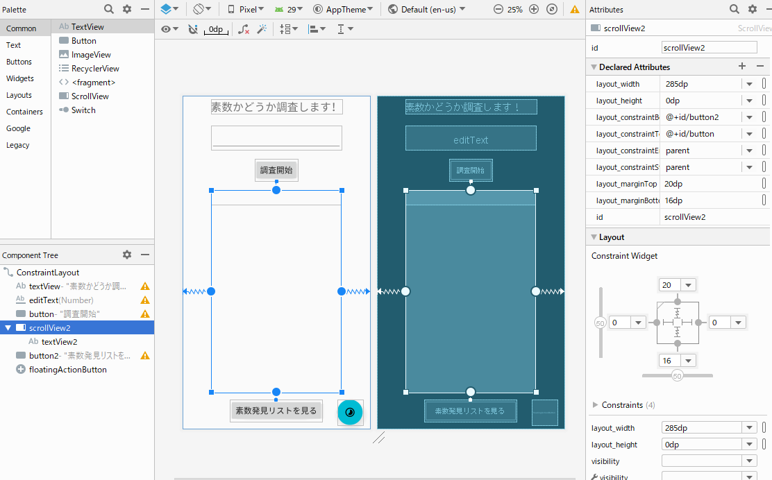Image resolution: width=772 pixels, height=480 pixels.
Task: Toggle the autoconnect magnet icon
Action: tap(193, 29)
